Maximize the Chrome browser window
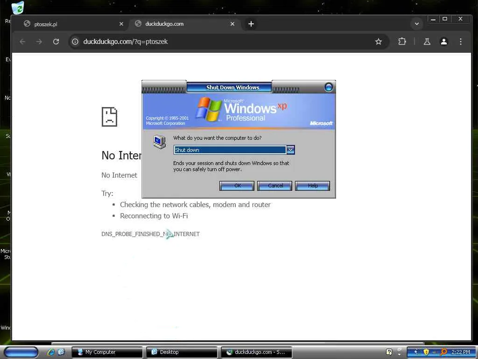 445,19
